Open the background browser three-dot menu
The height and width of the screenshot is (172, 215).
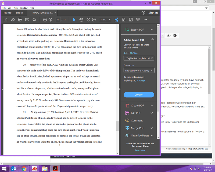click(212, 8)
